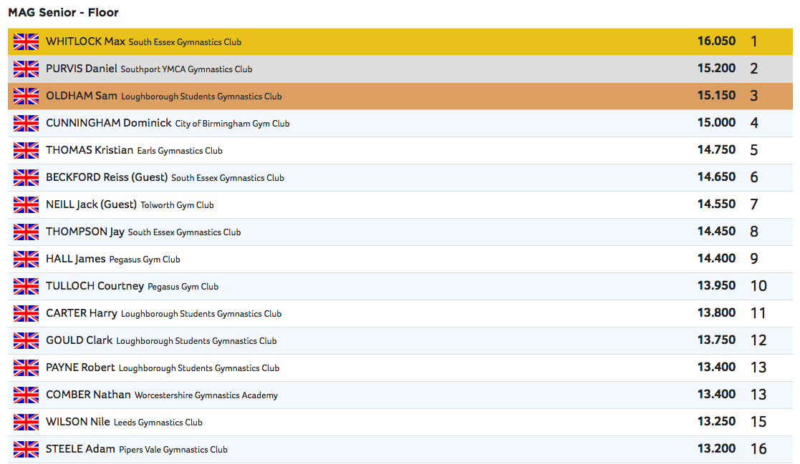Select the flag icon in OLDHAM Sam's row
Screen dimensions: 800x464
pos(26,96)
